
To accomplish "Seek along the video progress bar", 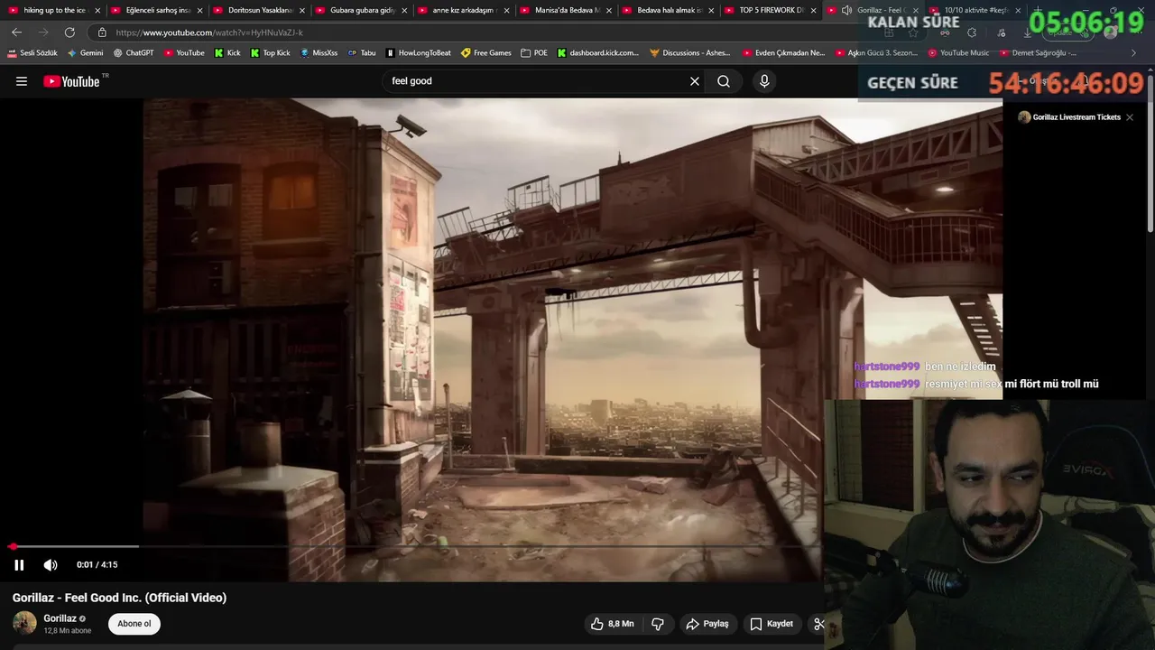I will 415,546.
